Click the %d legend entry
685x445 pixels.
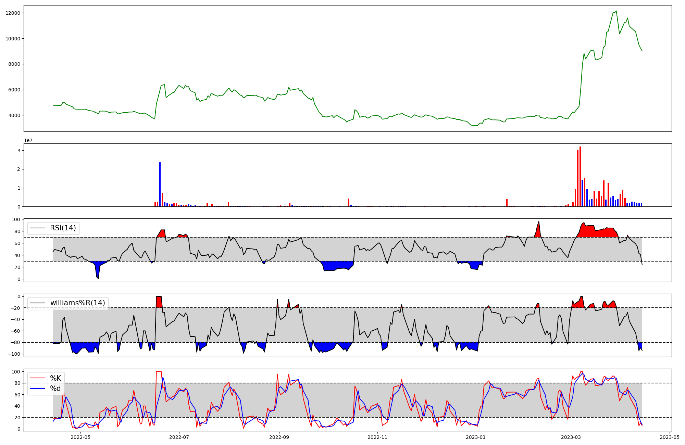click(55, 389)
